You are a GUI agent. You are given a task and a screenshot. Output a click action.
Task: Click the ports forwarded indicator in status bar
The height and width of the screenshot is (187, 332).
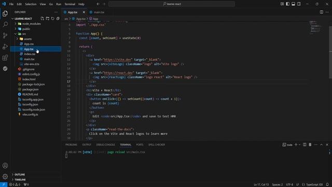26,184
